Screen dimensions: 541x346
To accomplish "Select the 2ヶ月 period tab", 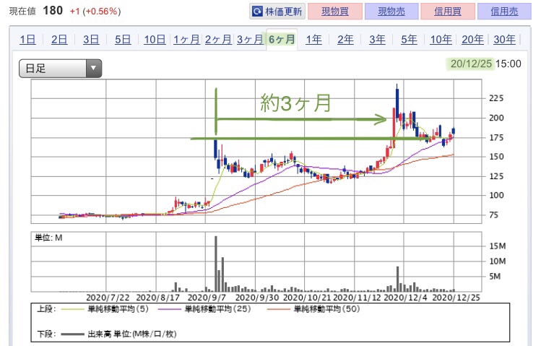I will click(x=218, y=40).
